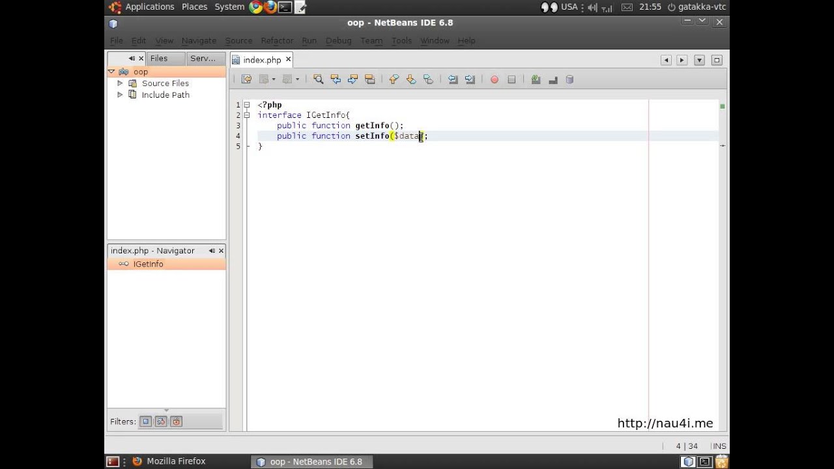Screen dimensions: 834x469
Task: Select IGetInfo in Navigator
Action: (148, 264)
